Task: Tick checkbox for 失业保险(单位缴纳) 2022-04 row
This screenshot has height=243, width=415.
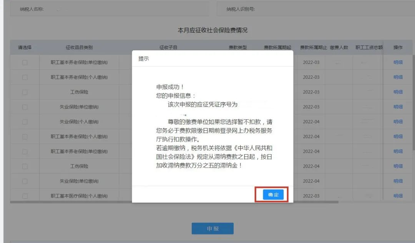Action: click(25, 181)
